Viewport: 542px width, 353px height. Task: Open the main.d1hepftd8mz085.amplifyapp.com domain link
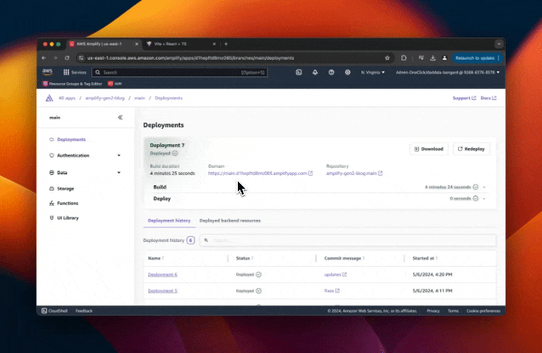point(258,174)
